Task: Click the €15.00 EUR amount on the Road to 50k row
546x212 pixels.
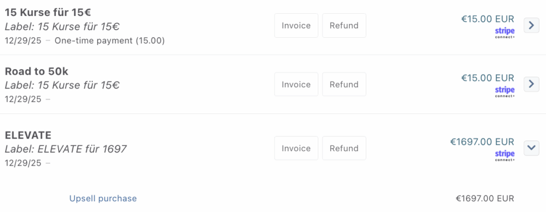Action: pos(487,78)
